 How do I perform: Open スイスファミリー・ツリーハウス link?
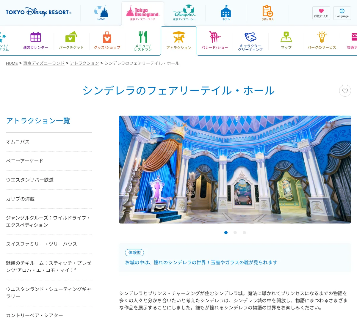[49, 244]
